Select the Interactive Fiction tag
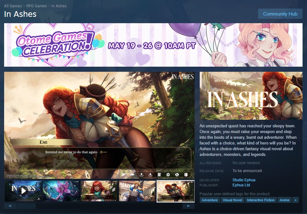307x214 pixels. [261, 200]
